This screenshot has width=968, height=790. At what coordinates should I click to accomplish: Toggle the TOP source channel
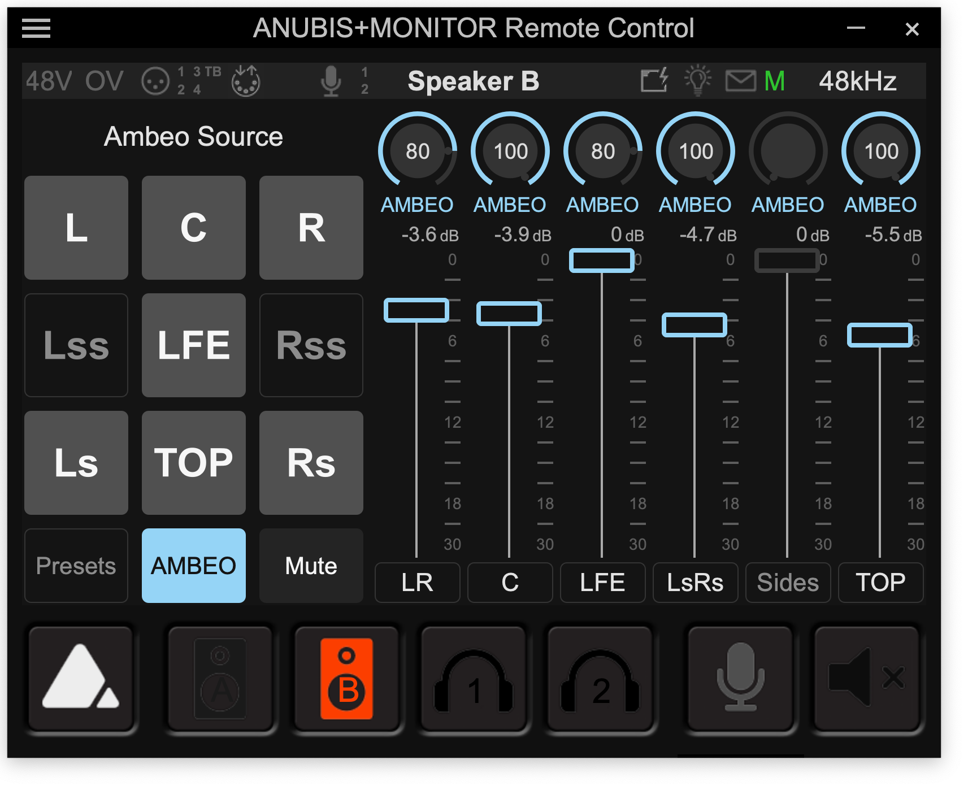point(194,463)
